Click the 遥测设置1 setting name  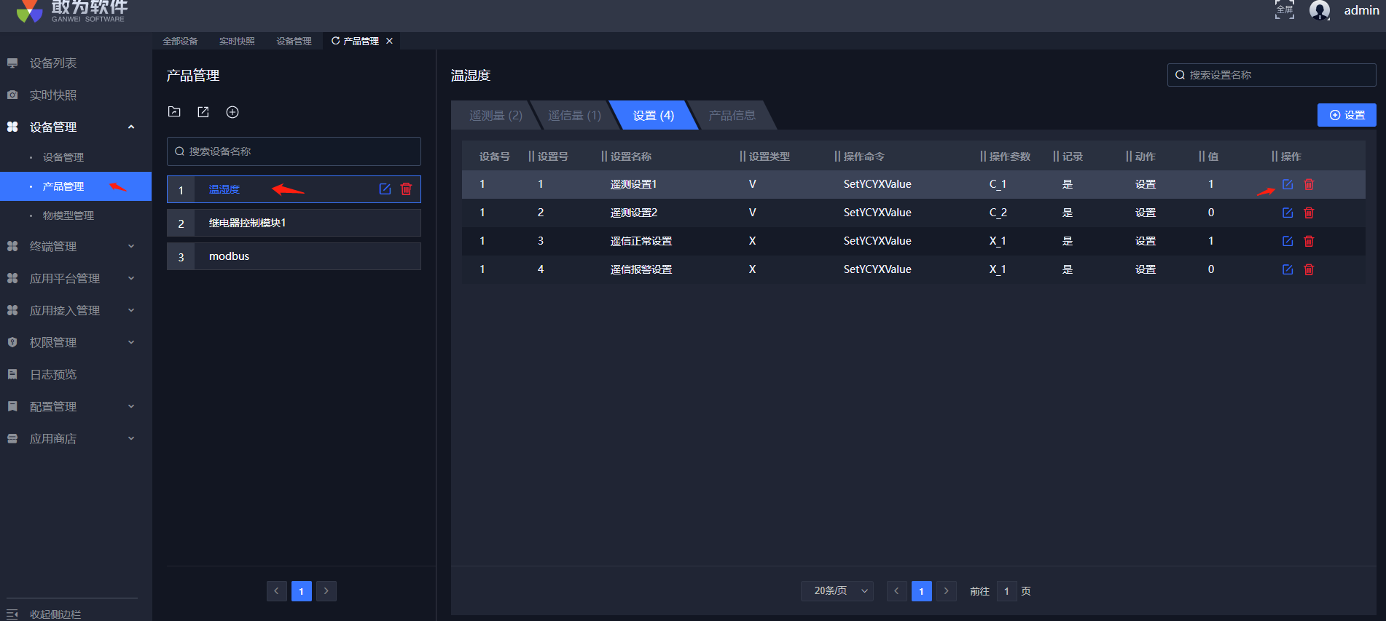tap(633, 184)
